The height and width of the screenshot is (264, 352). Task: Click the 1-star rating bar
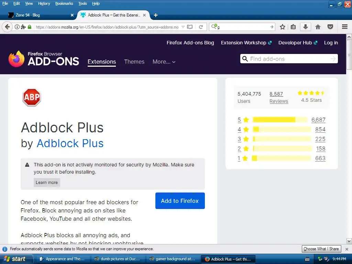coord(282,158)
